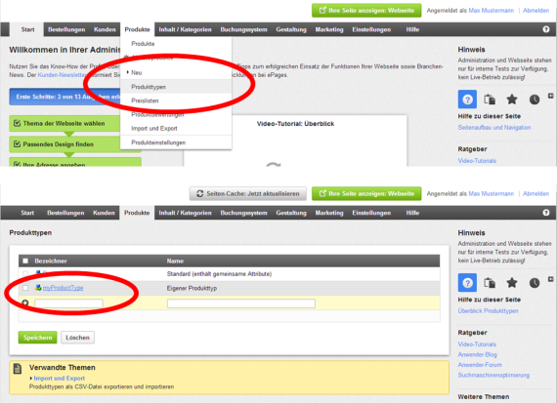This screenshot has width=557, height=403.
Task: Open Seitenaufbau und Navigation help link
Action: (494, 128)
